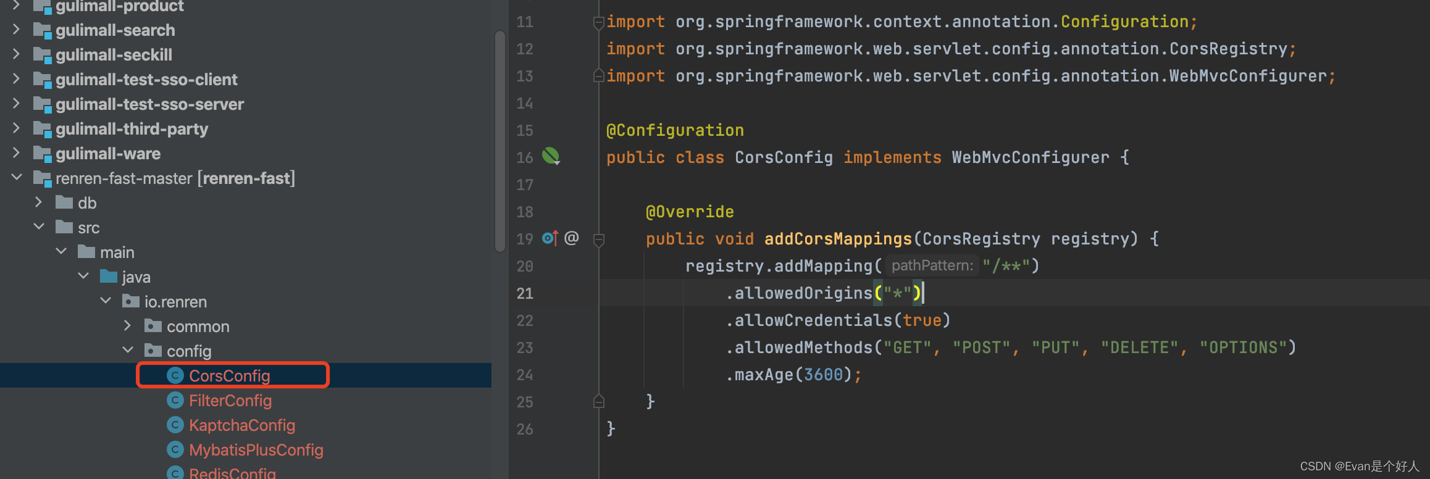Collapse the renren-fast-master module
The height and width of the screenshot is (479, 1430).
17,177
